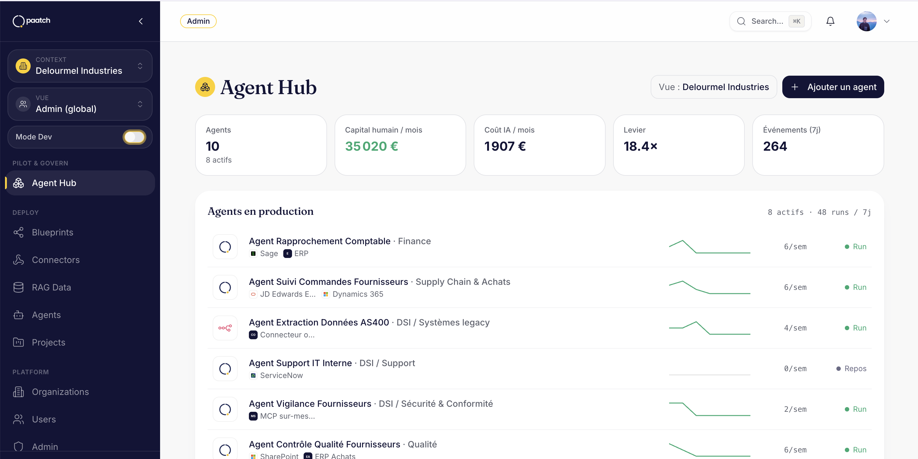The image size is (918, 459).
Task: Focus the Search field
Action: (x=770, y=21)
